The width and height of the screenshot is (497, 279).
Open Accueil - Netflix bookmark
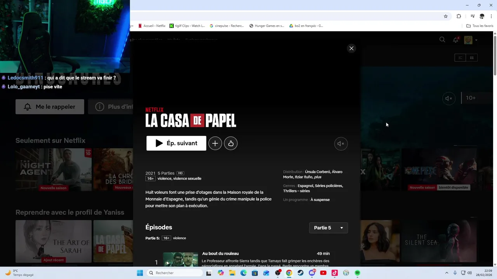point(152,26)
